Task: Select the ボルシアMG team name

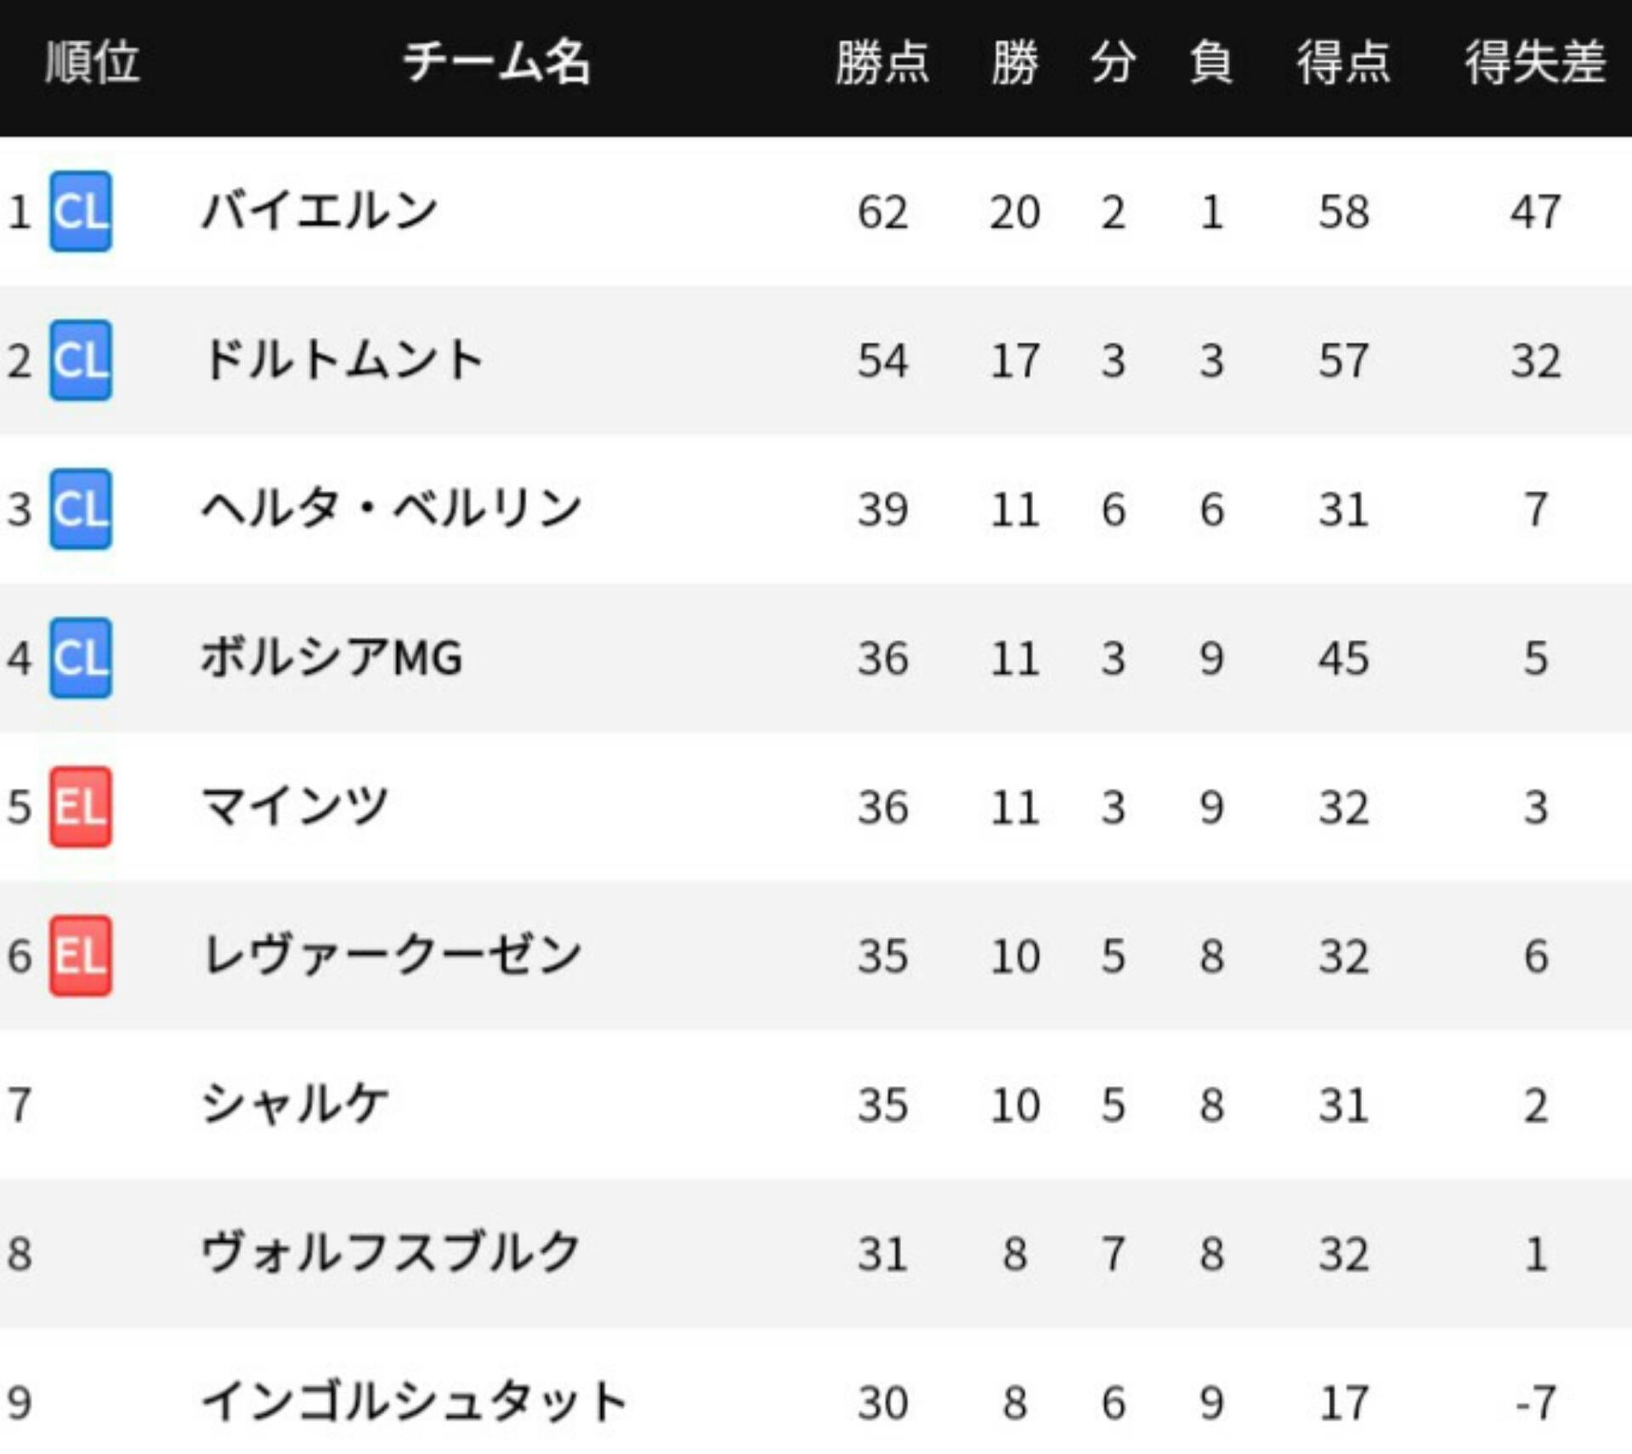Action: [331, 658]
